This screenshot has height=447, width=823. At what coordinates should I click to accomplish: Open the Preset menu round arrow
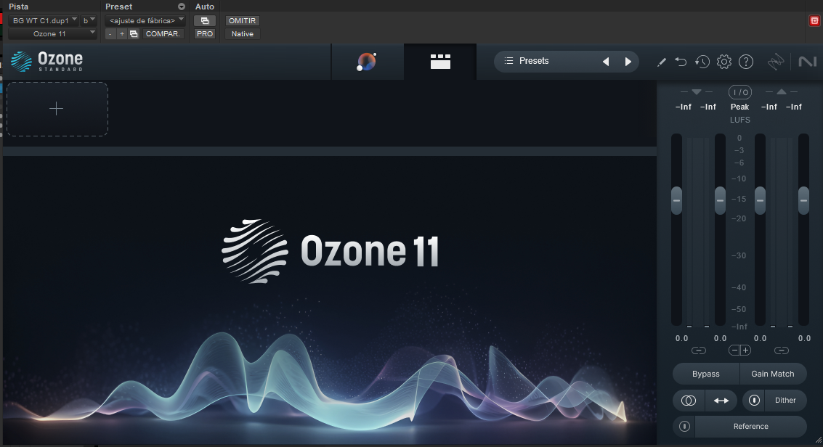tap(182, 7)
